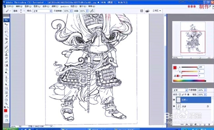Open the 图层 (Layer) menu

tap(37, 6)
